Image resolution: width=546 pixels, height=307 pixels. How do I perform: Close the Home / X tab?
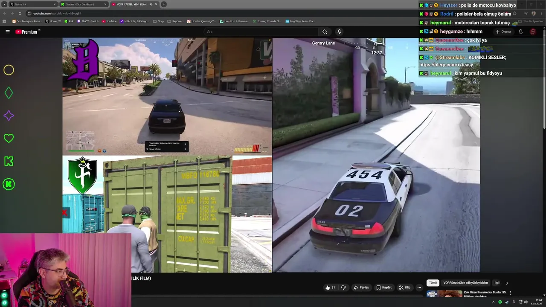55,4
